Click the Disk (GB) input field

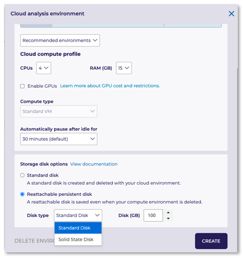click(153, 215)
